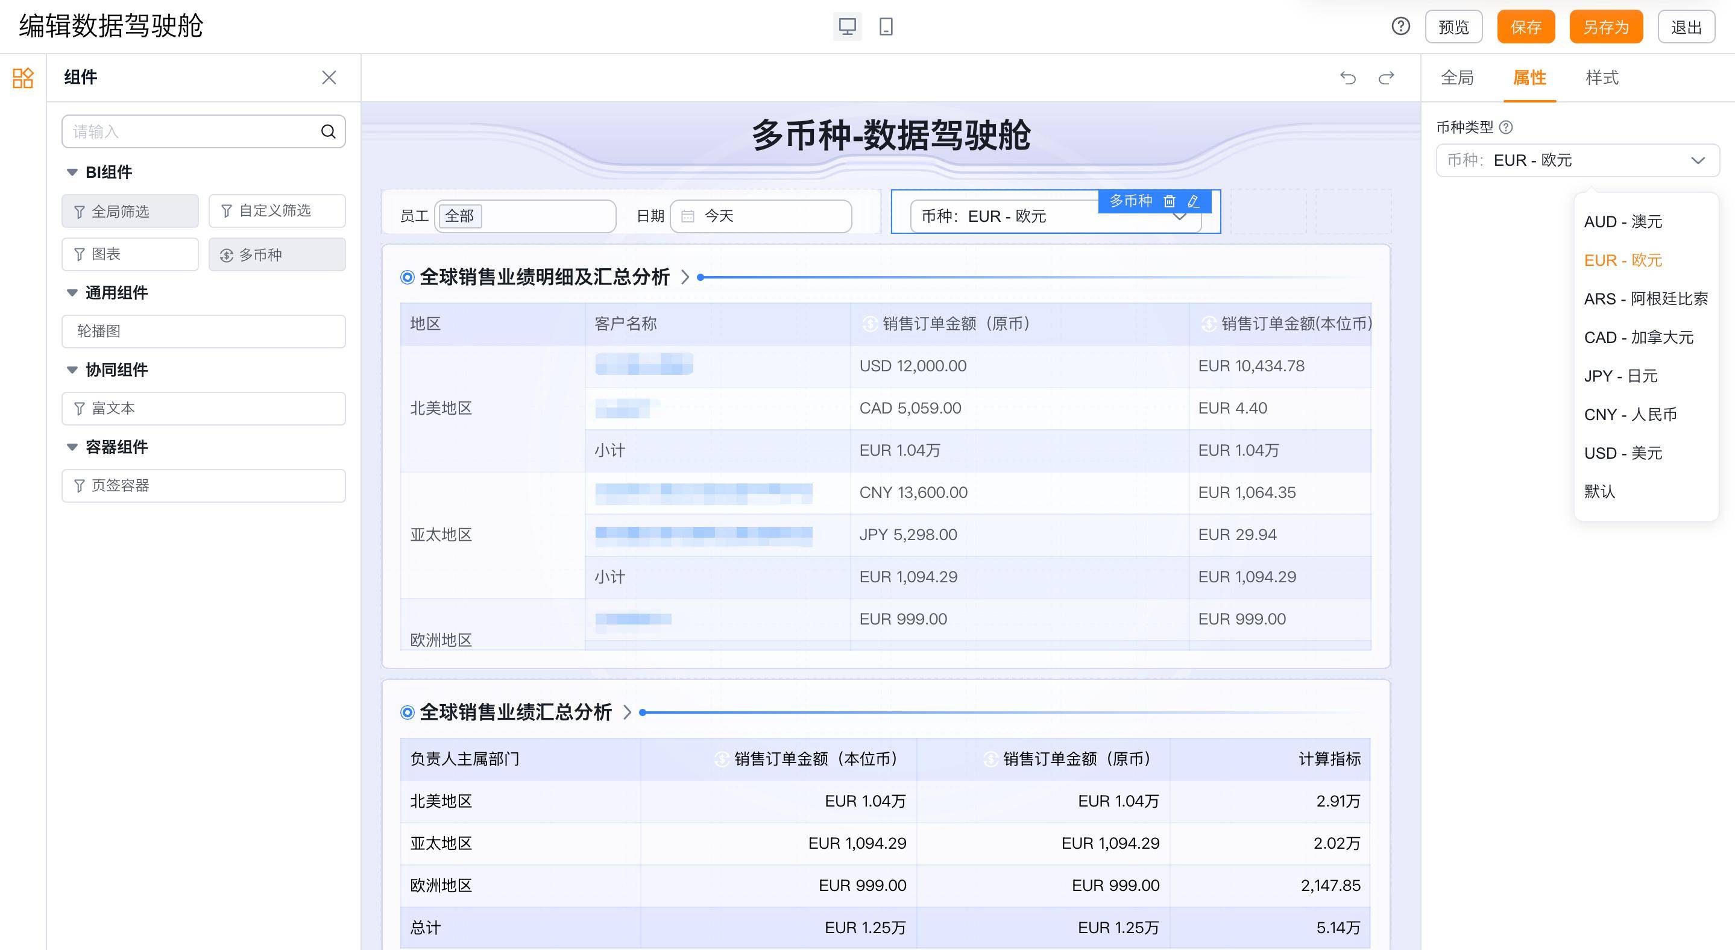1735x950 pixels.
Task: Delete the 多币种 component with trash icon
Action: click(1170, 201)
